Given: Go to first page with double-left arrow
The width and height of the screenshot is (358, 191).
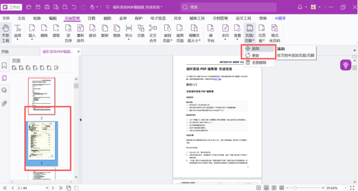Looking at the screenshot, I should coord(5,188).
